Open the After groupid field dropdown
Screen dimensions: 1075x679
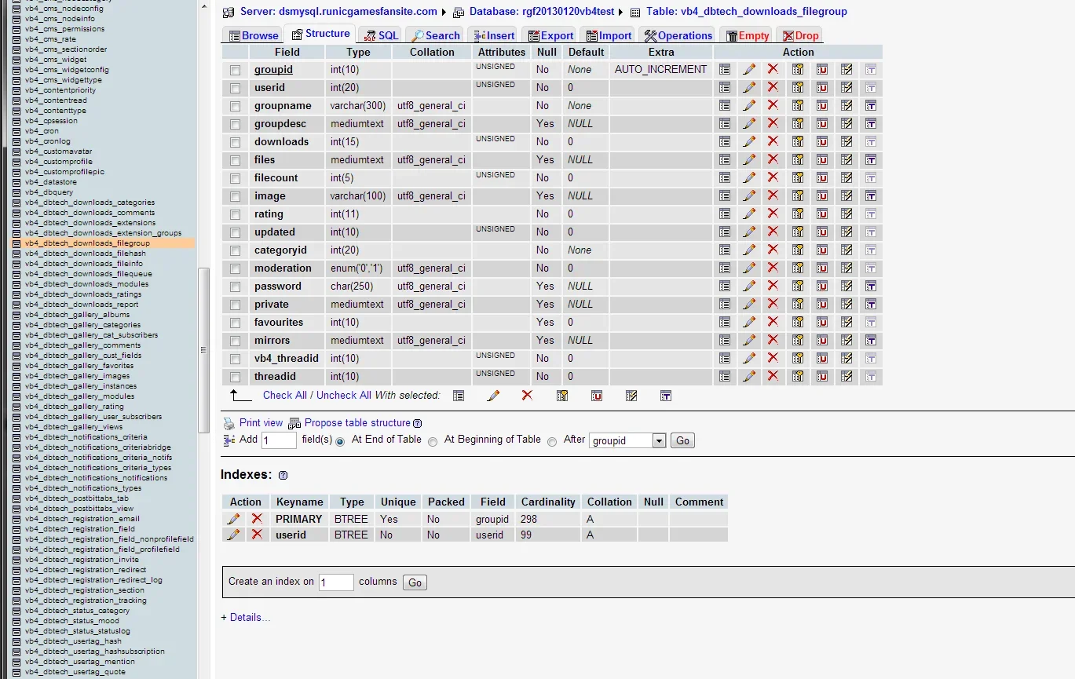[x=627, y=441]
